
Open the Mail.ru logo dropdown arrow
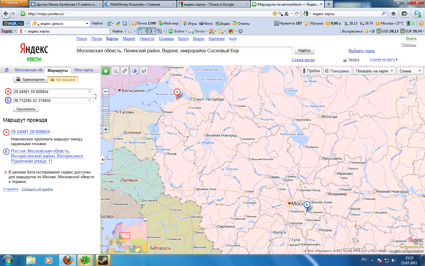coord(28,23)
